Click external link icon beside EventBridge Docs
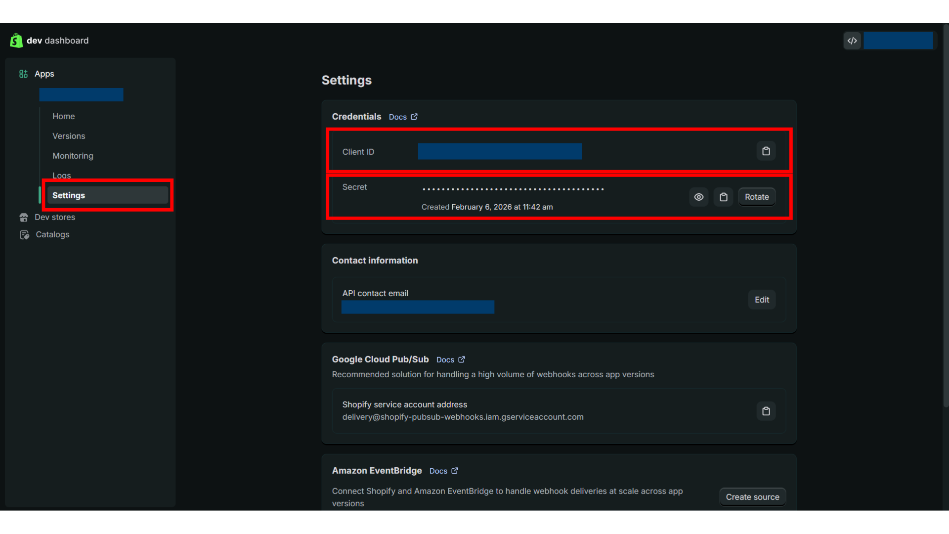This screenshot has width=949, height=534. tap(455, 471)
